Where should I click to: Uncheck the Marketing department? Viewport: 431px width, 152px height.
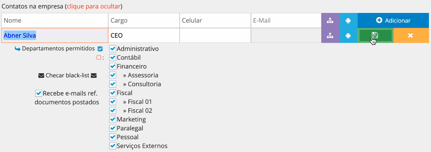click(x=113, y=119)
